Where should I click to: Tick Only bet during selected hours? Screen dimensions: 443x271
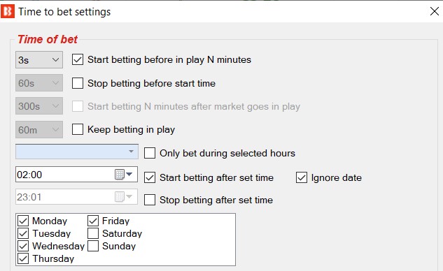click(150, 153)
